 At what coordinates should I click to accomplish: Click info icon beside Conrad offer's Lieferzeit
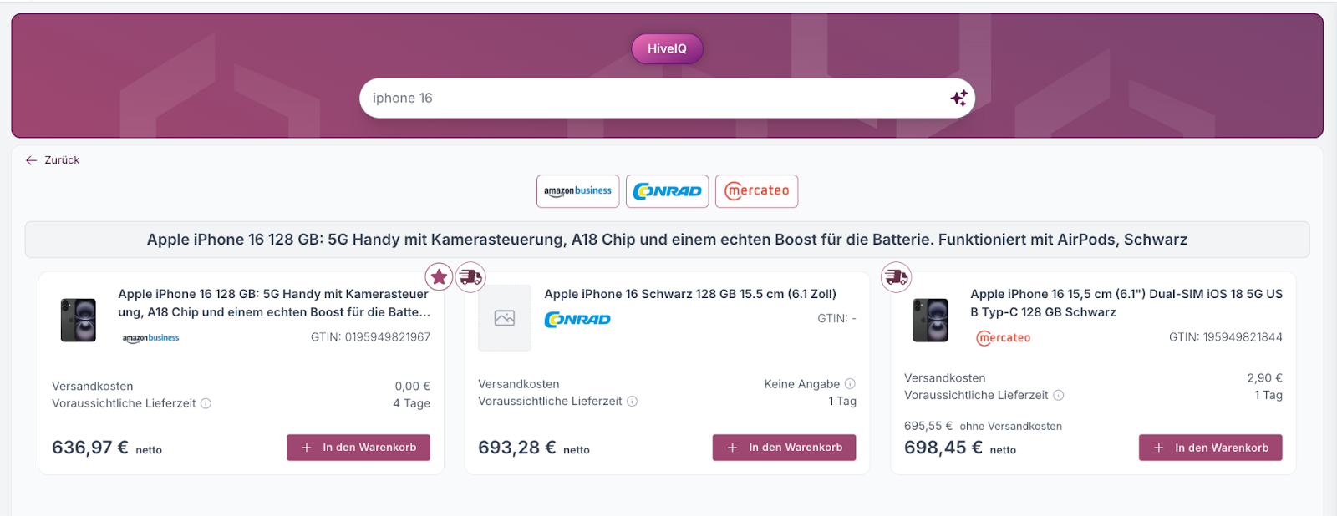point(632,402)
